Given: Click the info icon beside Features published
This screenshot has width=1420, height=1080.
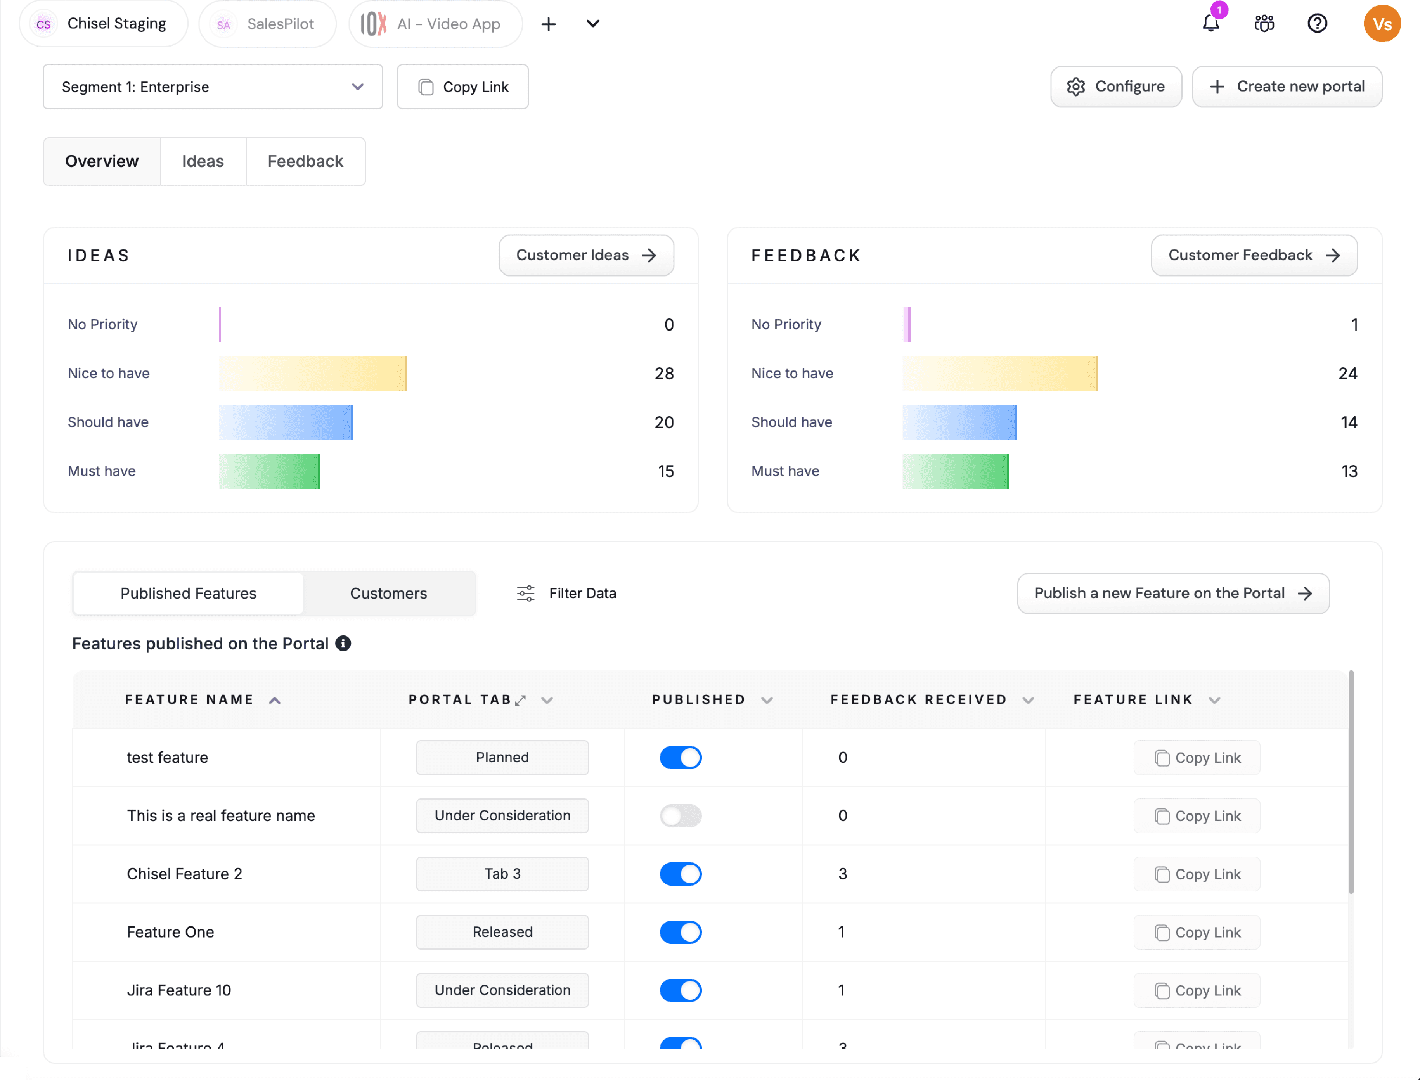Looking at the screenshot, I should (x=343, y=644).
